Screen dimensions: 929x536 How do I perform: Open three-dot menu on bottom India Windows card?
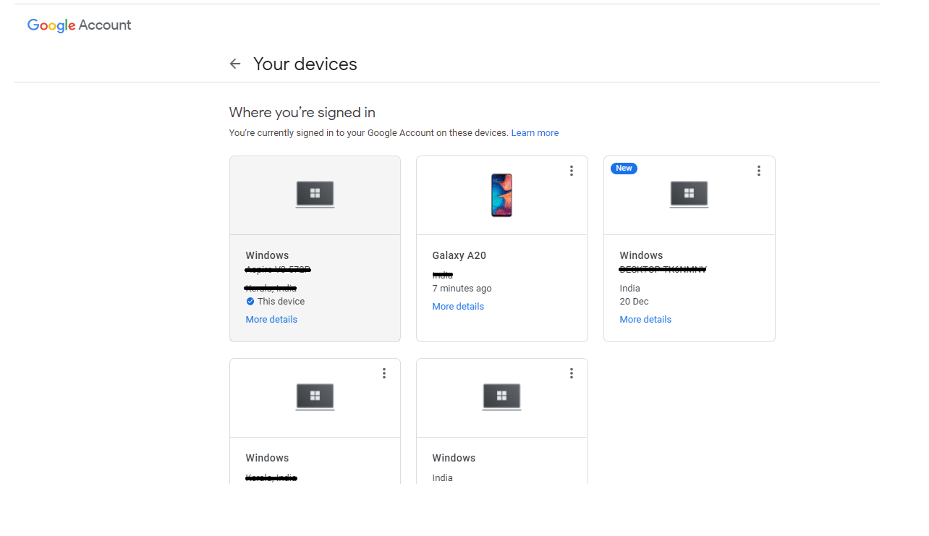pos(571,373)
